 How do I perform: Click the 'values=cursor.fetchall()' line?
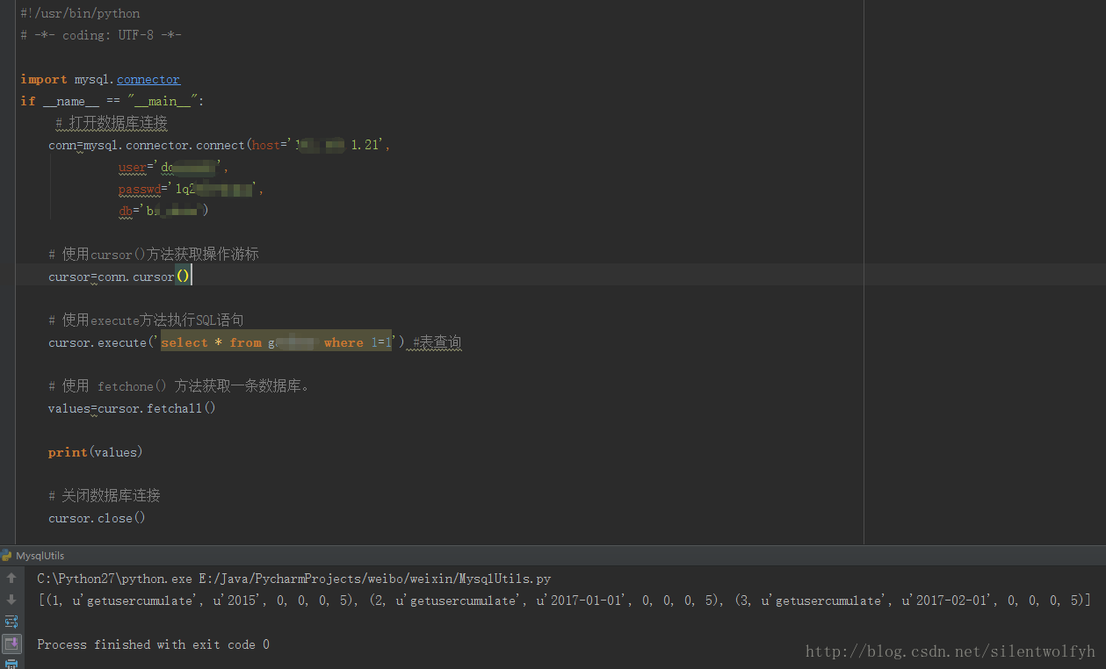pyautogui.click(x=132, y=408)
